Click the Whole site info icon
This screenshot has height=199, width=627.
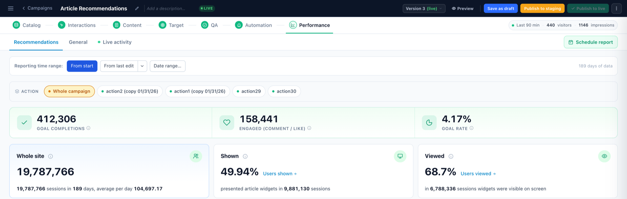(x=51, y=156)
